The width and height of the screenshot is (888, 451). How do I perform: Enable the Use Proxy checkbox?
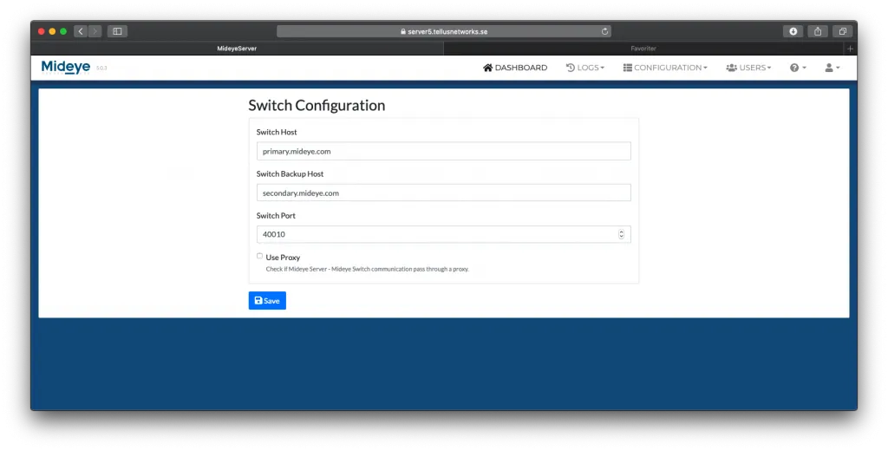pyautogui.click(x=259, y=256)
